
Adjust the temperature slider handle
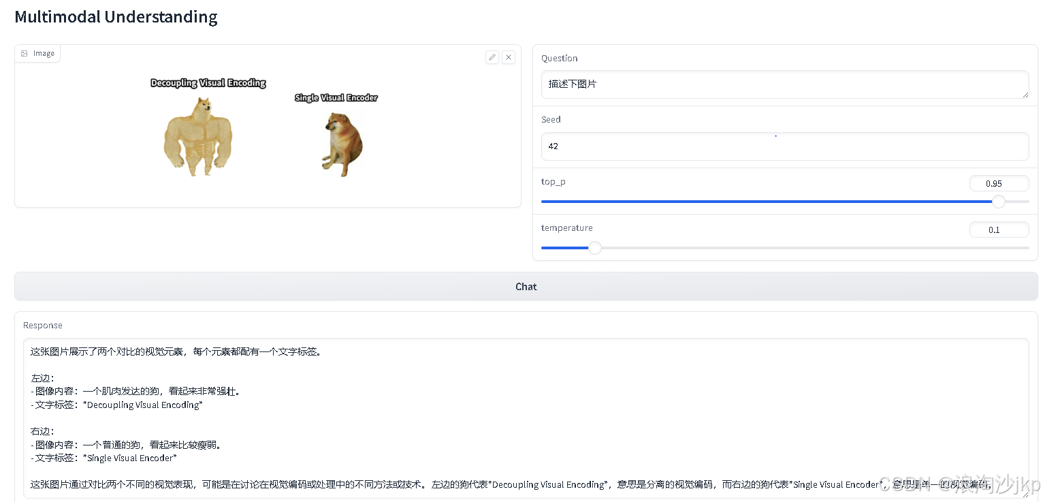(594, 248)
